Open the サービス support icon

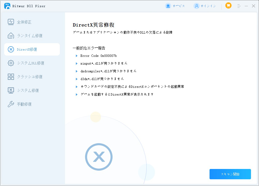pyautogui.click(x=168, y=6)
